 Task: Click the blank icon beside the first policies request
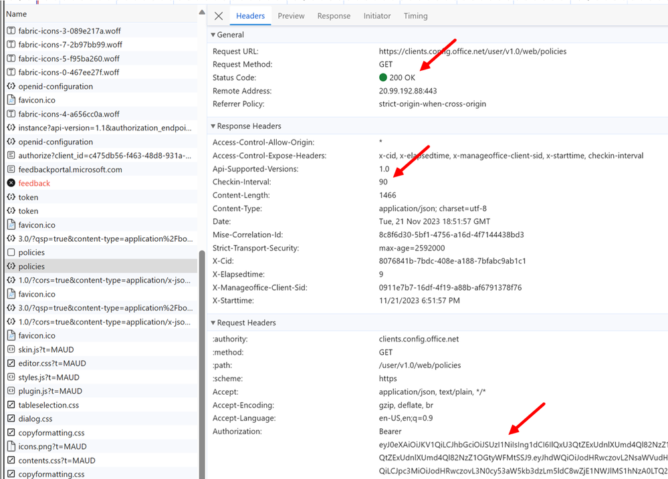(11, 253)
